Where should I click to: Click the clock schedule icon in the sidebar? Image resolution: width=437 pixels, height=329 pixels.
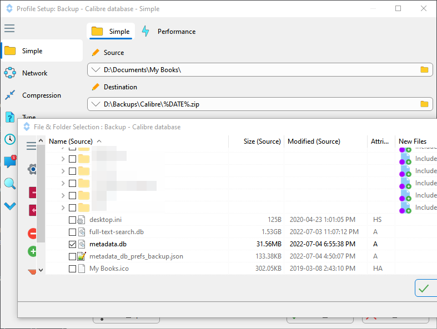click(x=10, y=139)
